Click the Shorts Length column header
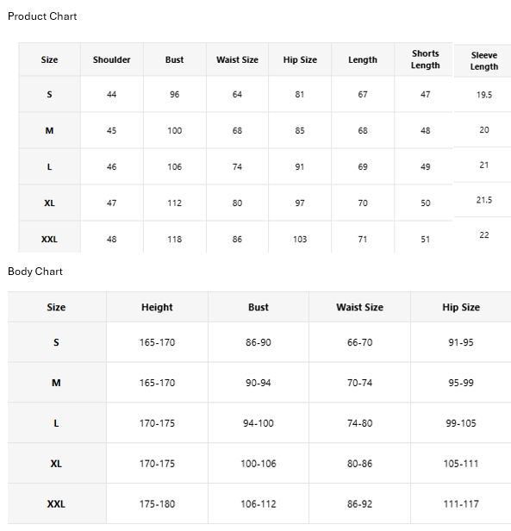The width and height of the screenshot is (511, 531). 425,59
